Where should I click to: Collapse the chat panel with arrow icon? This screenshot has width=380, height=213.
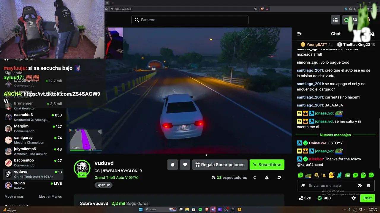pyautogui.click(x=299, y=34)
